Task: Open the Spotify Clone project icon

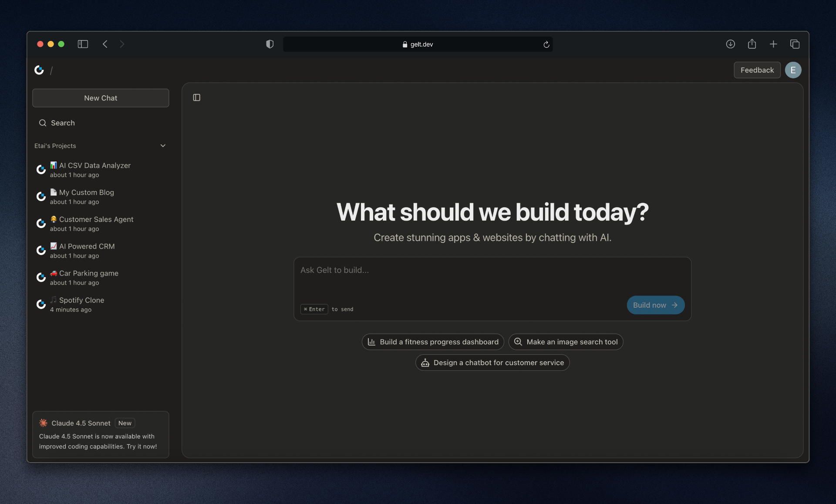Action: pos(41,304)
